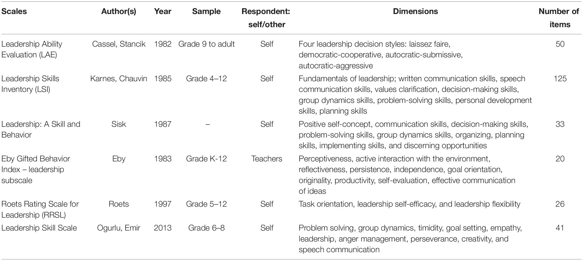The height and width of the screenshot is (261, 583).
Task: Click the Author(s) column header
Action: click(x=119, y=12)
